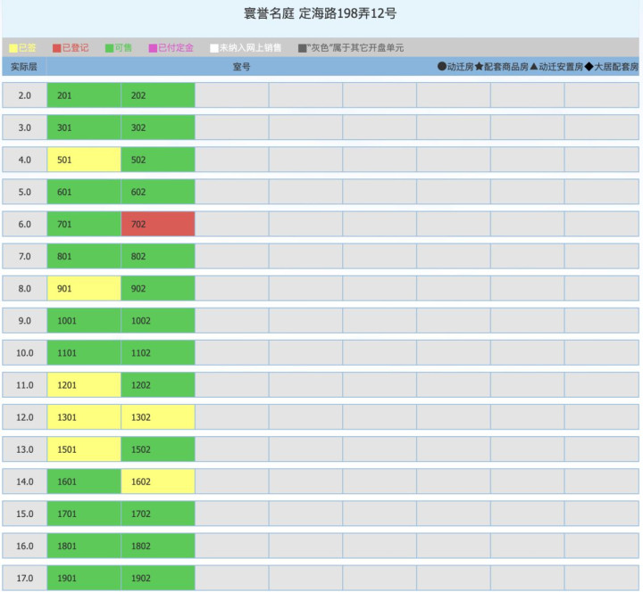Click the star 配套商品房 legend symbol
This screenshot has width=643, height=592.
tap(479, 67)
